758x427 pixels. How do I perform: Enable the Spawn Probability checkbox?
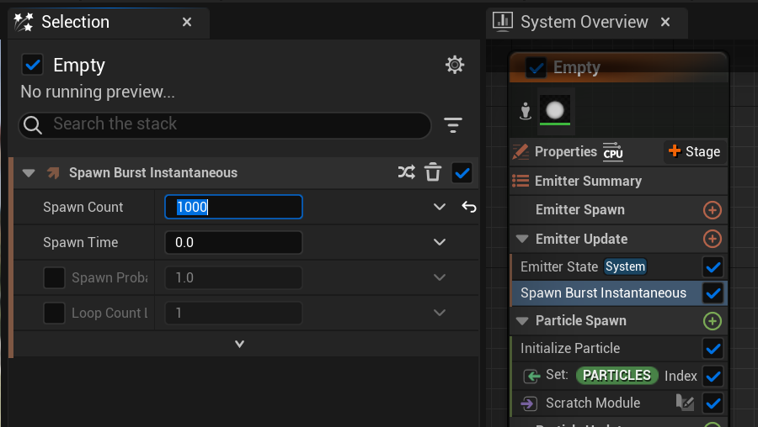click(55, 278)
